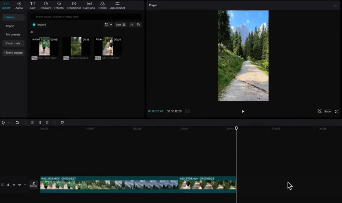Click the main track type icon at far left
This screenshot has height=203, width=342.
[x=3, y=185]
